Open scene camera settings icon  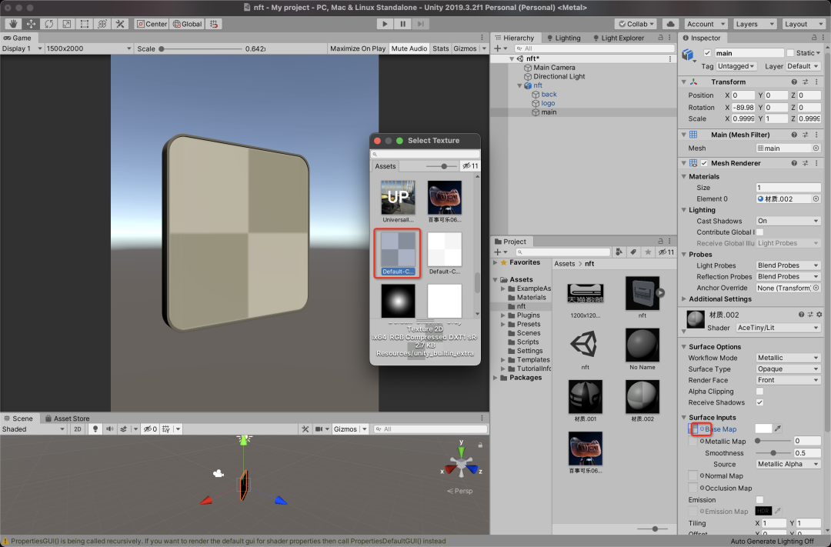point(319,429)
